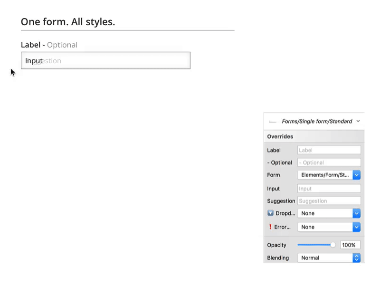380x285 pixels.
Task: Click the form's Input text box on canvas
Action: click(105, 61)
